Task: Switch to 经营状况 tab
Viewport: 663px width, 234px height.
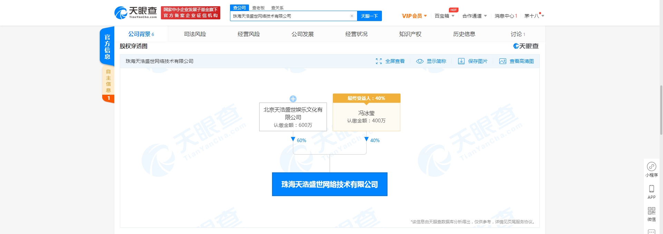Action: [x=356, y=34]
